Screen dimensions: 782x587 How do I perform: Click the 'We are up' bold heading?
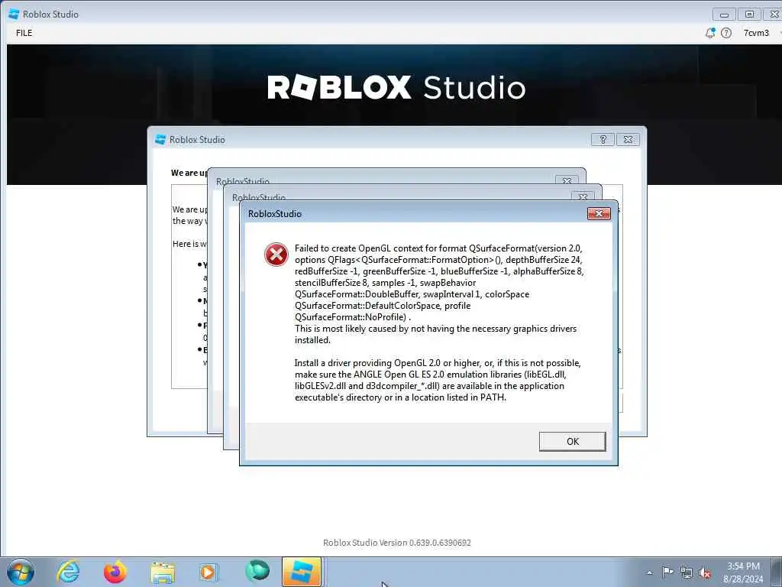(x=189, y=173)
